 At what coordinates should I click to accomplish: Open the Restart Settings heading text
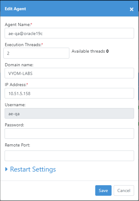coord(33,169)
